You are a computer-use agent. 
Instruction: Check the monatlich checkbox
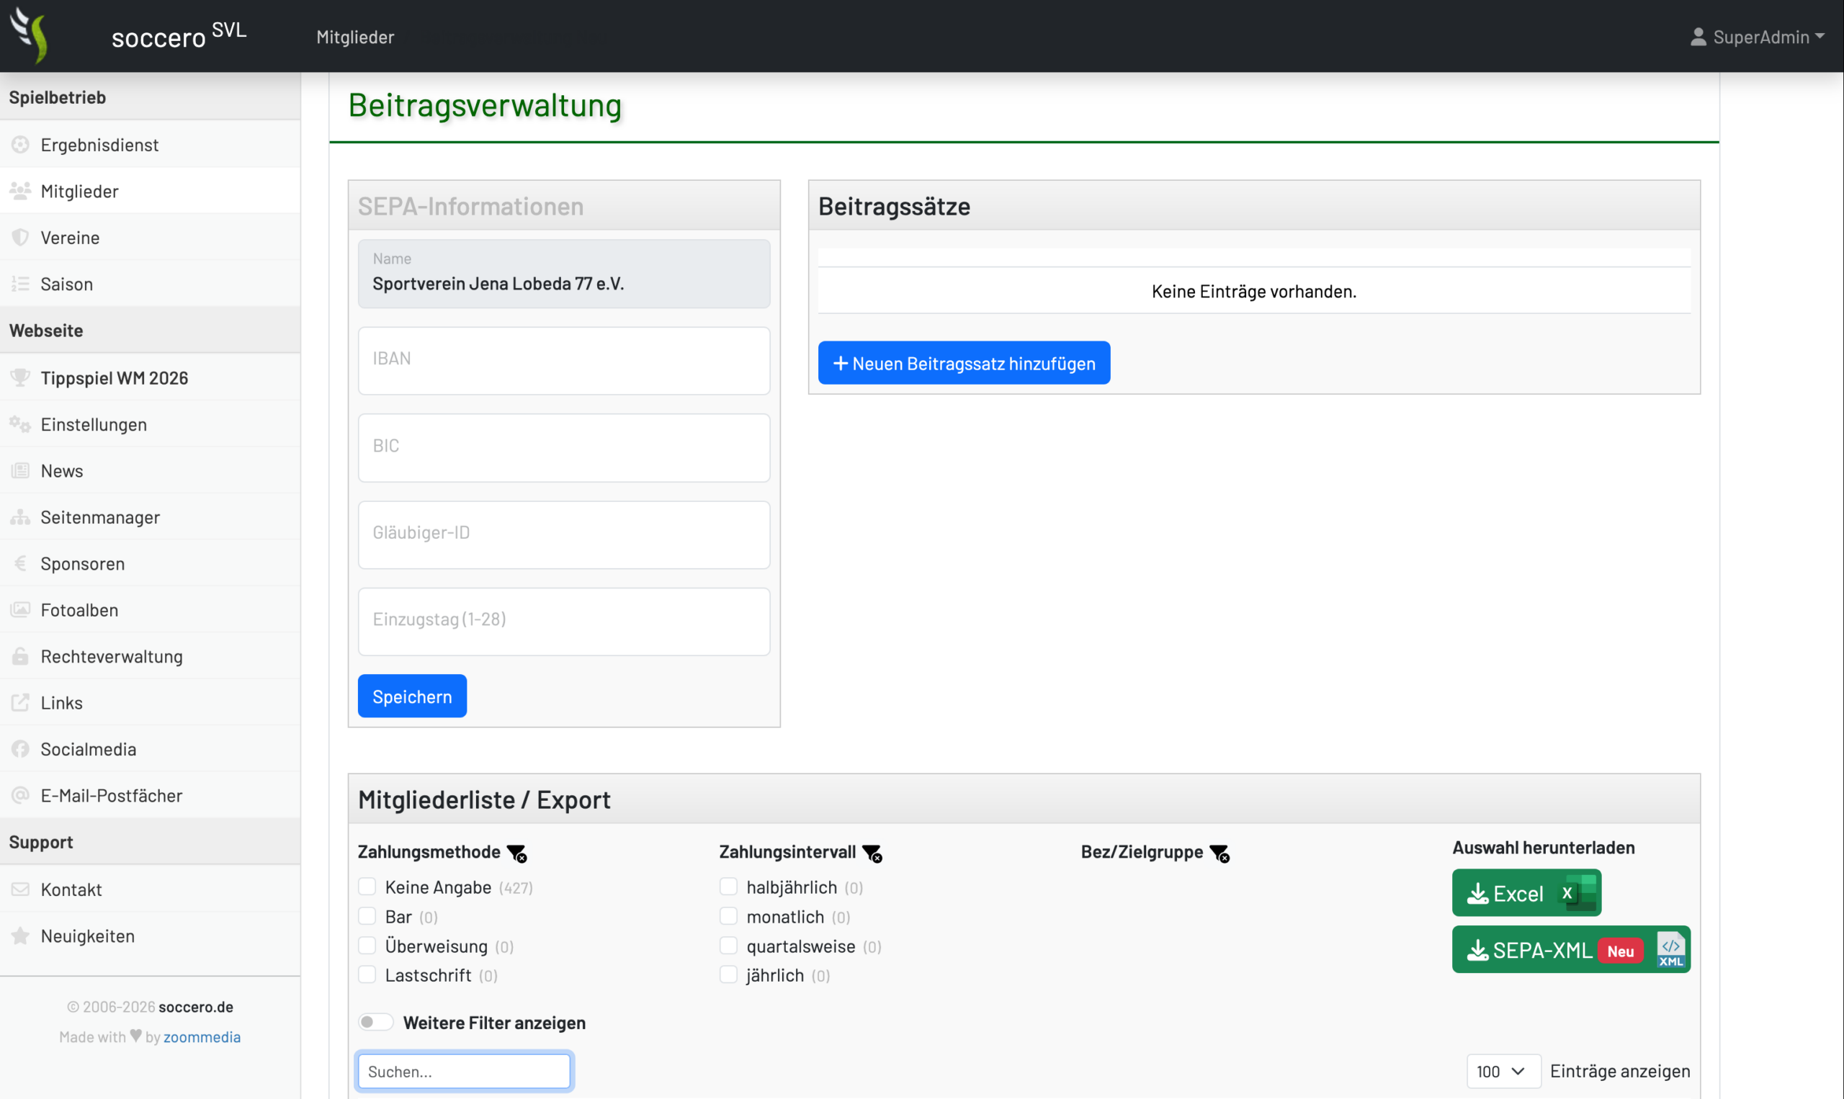pyautogui.click(x=729, y=916)
